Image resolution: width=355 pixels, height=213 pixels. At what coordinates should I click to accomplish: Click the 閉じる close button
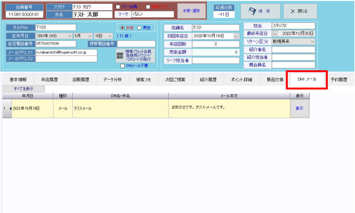click(x=300, y=11)
